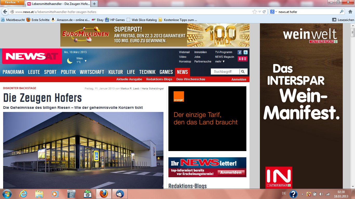Open Thunderbird from taskbar
This screenshot has height=199, width=355.
coord(120,194)
